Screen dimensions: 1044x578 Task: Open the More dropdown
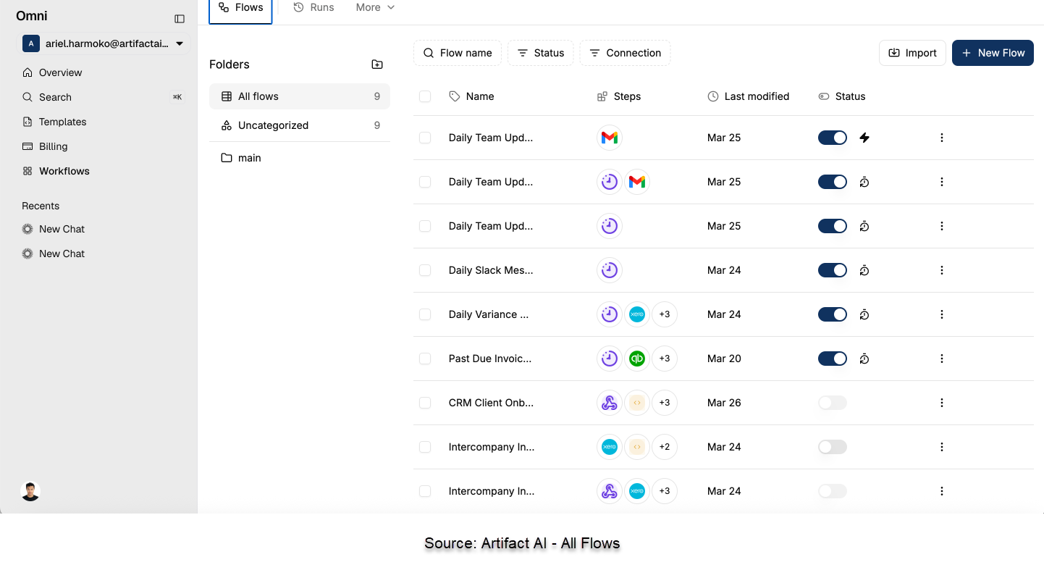[374, 7]
